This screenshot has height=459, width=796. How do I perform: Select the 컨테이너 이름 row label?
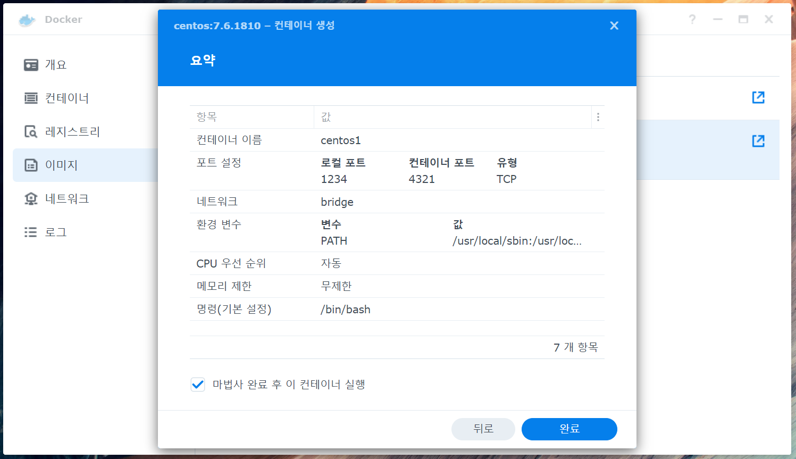coord(229,140)
